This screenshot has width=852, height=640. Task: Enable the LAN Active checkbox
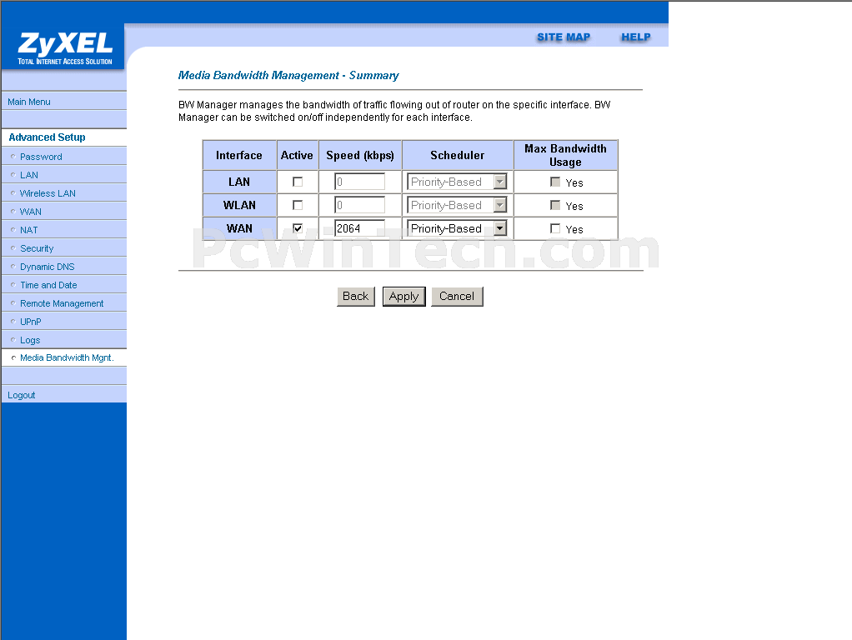(298, 182)
